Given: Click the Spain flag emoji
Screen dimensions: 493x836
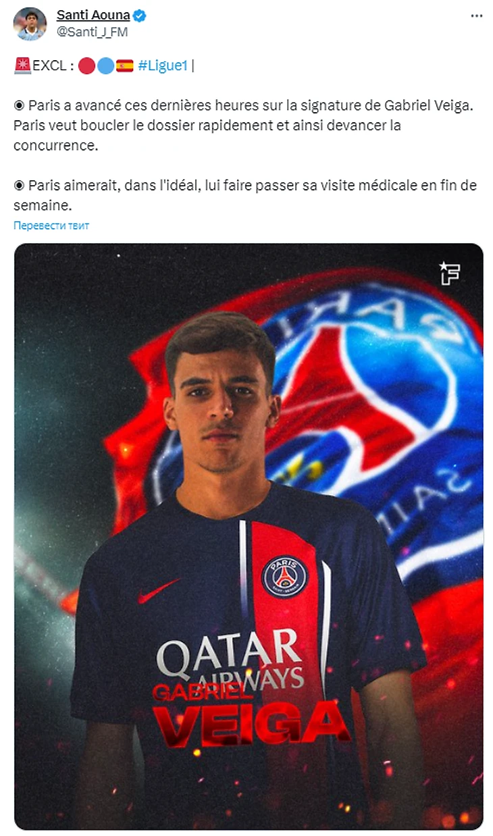Looking at the screenshot, I should pos(124,66).
